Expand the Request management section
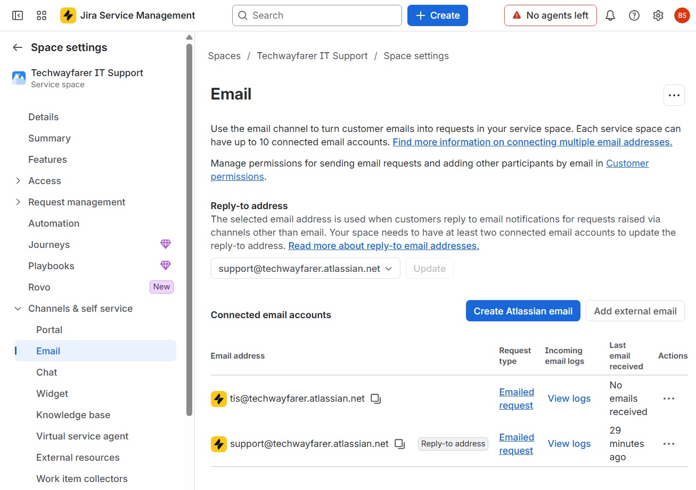The width and height of the screenshot is (696, 490). [18, 202]
